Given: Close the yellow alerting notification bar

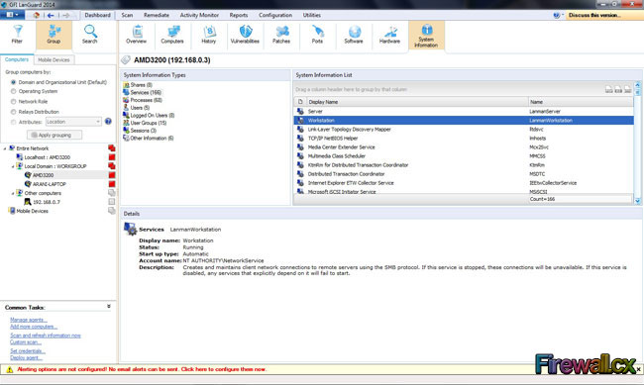Looking at the screenshot, I should tap(639, 369).
